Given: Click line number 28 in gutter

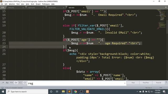Looking at the screenshot, I should (x=4, y=68).
